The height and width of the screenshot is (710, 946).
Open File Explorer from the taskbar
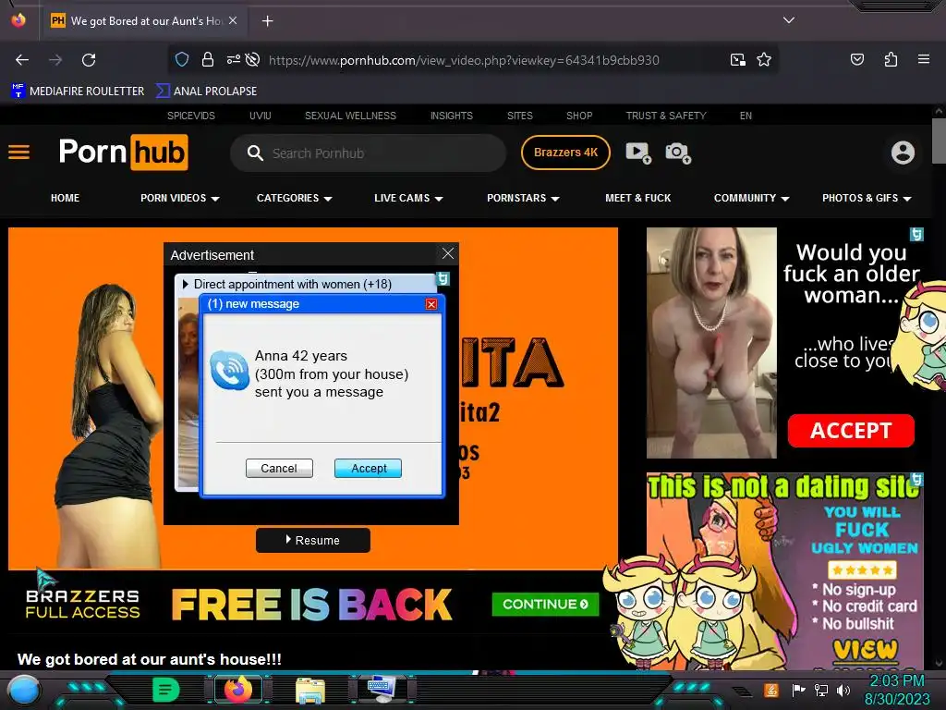(310, 690)
